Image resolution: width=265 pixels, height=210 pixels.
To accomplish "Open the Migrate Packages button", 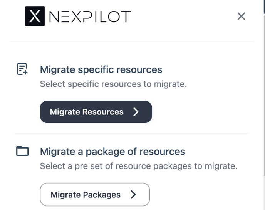I will click(x=94, y=195).
